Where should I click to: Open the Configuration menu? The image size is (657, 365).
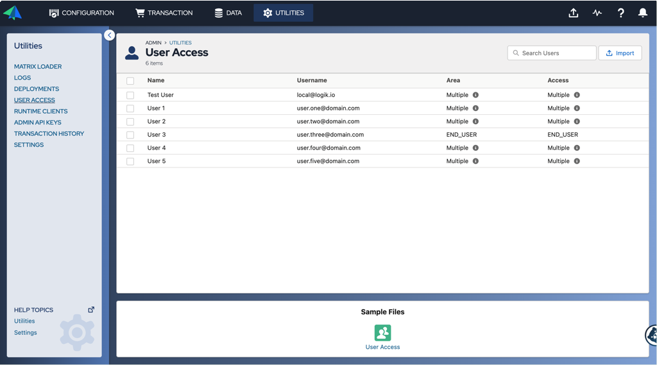pyautogui.click(x=81, y=13)
